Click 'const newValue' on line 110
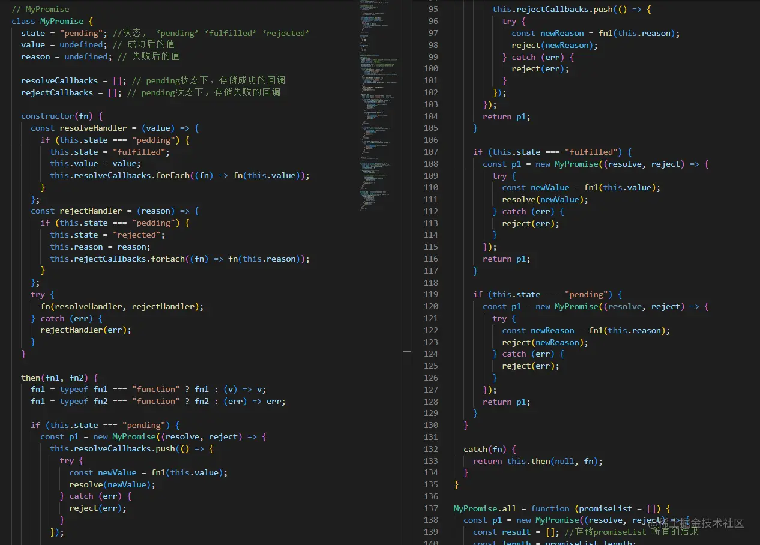760x545 pixels. tap(581, 187)
